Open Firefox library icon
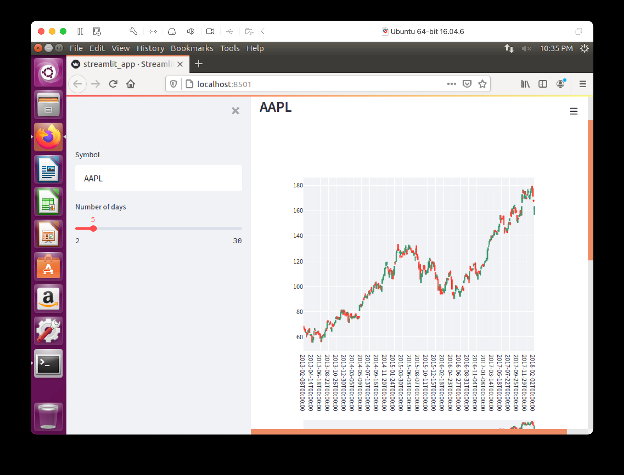The image size is (624, 475). [x=525, y=84]
